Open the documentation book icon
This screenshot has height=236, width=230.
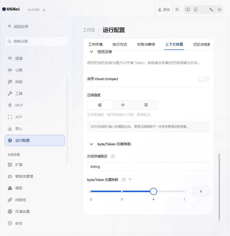point(188,9)
